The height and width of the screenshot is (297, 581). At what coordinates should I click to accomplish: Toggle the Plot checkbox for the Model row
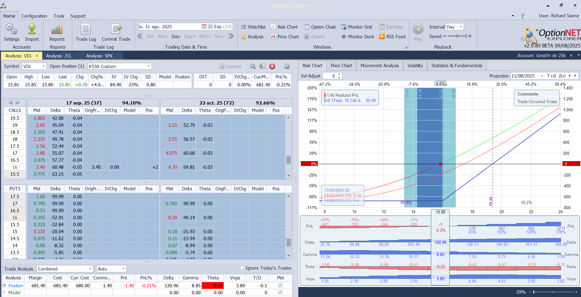point(280,292)
